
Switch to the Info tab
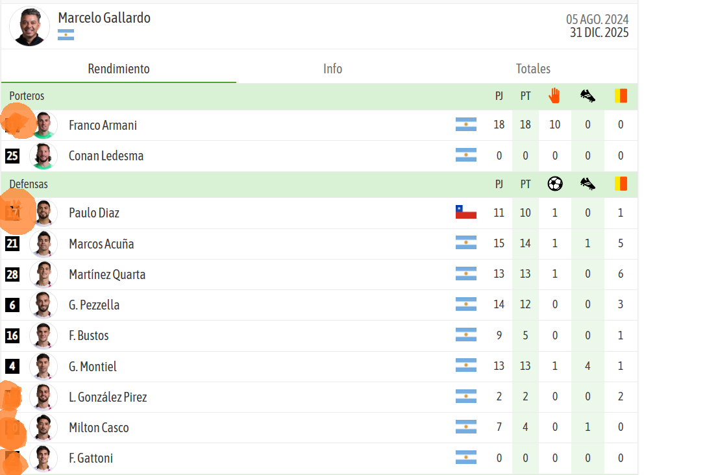coord(333,69)
